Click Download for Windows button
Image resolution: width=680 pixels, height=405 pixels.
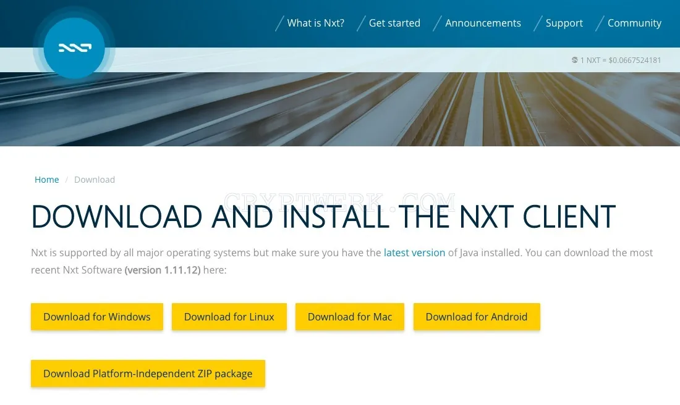click(96, 317)
